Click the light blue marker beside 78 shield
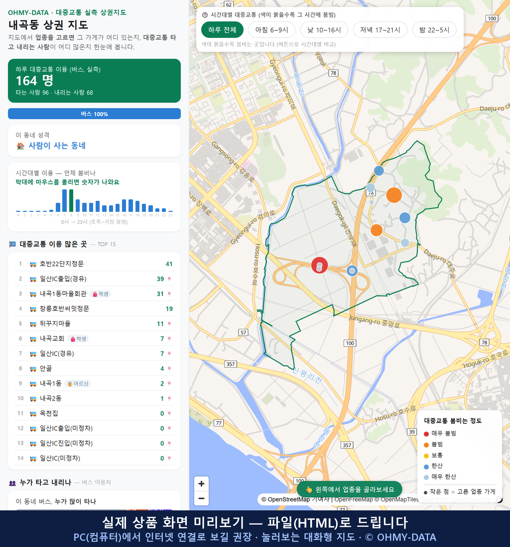510x547 pixels. [371, 188]
